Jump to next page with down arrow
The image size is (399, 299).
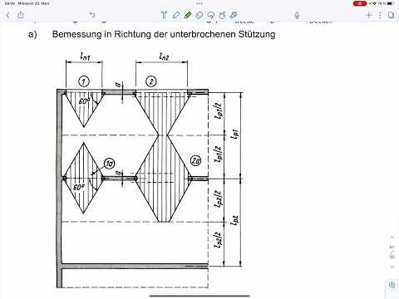[x=392, y=267]
